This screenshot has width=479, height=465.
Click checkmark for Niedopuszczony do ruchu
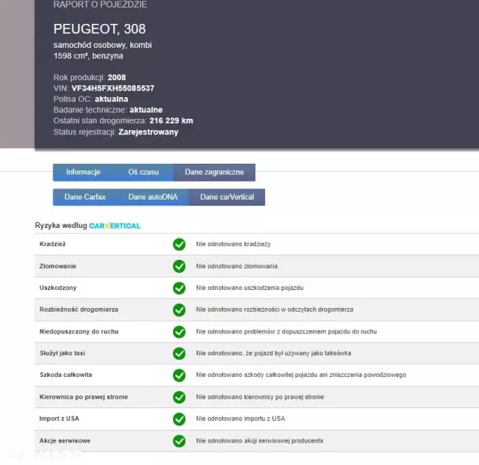(x=179, y=331)
